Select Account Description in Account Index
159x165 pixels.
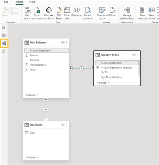pos(117,63)
